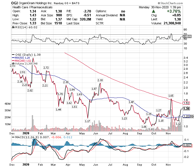
Task: Click the RSI current value tag 60.02
Action: (x=187, y=37)
